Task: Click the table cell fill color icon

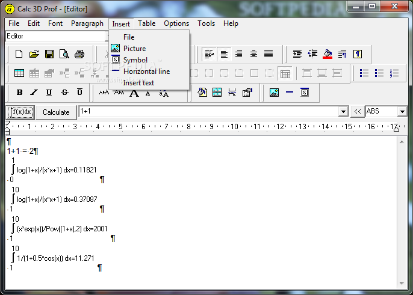Action: pos(202,93)
